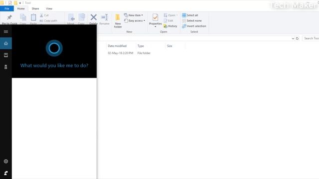Click 'What would you like me to do?' text
This screenshot has height=179, width=319.
(x=54, y=66)
